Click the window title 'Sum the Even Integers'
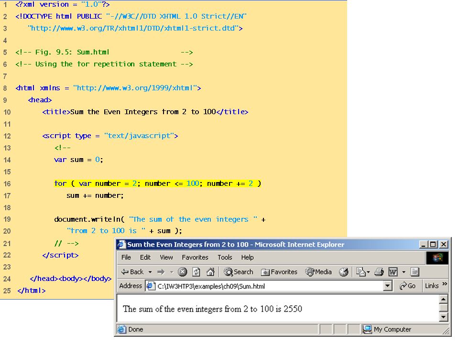The height and width of the screenshot is (344, 459). [x=236, y=244]
